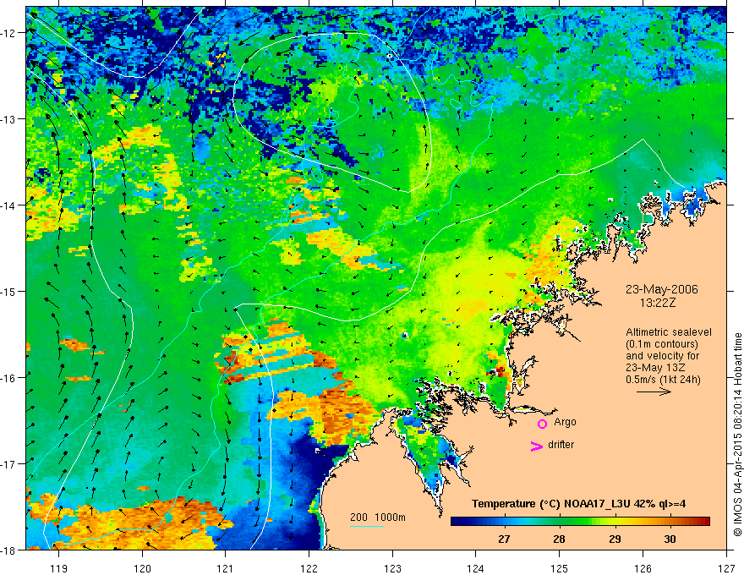744x575 pixels.
Task: Click the velocity scale reference arrow
Action: click(654, 392)
